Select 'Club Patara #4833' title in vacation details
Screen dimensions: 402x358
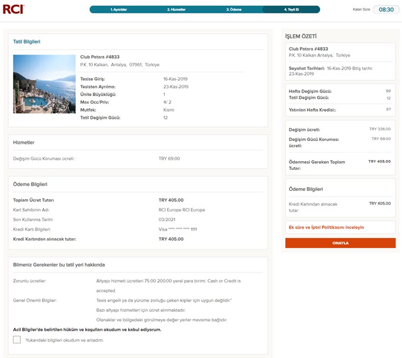[x=100, y=57]
